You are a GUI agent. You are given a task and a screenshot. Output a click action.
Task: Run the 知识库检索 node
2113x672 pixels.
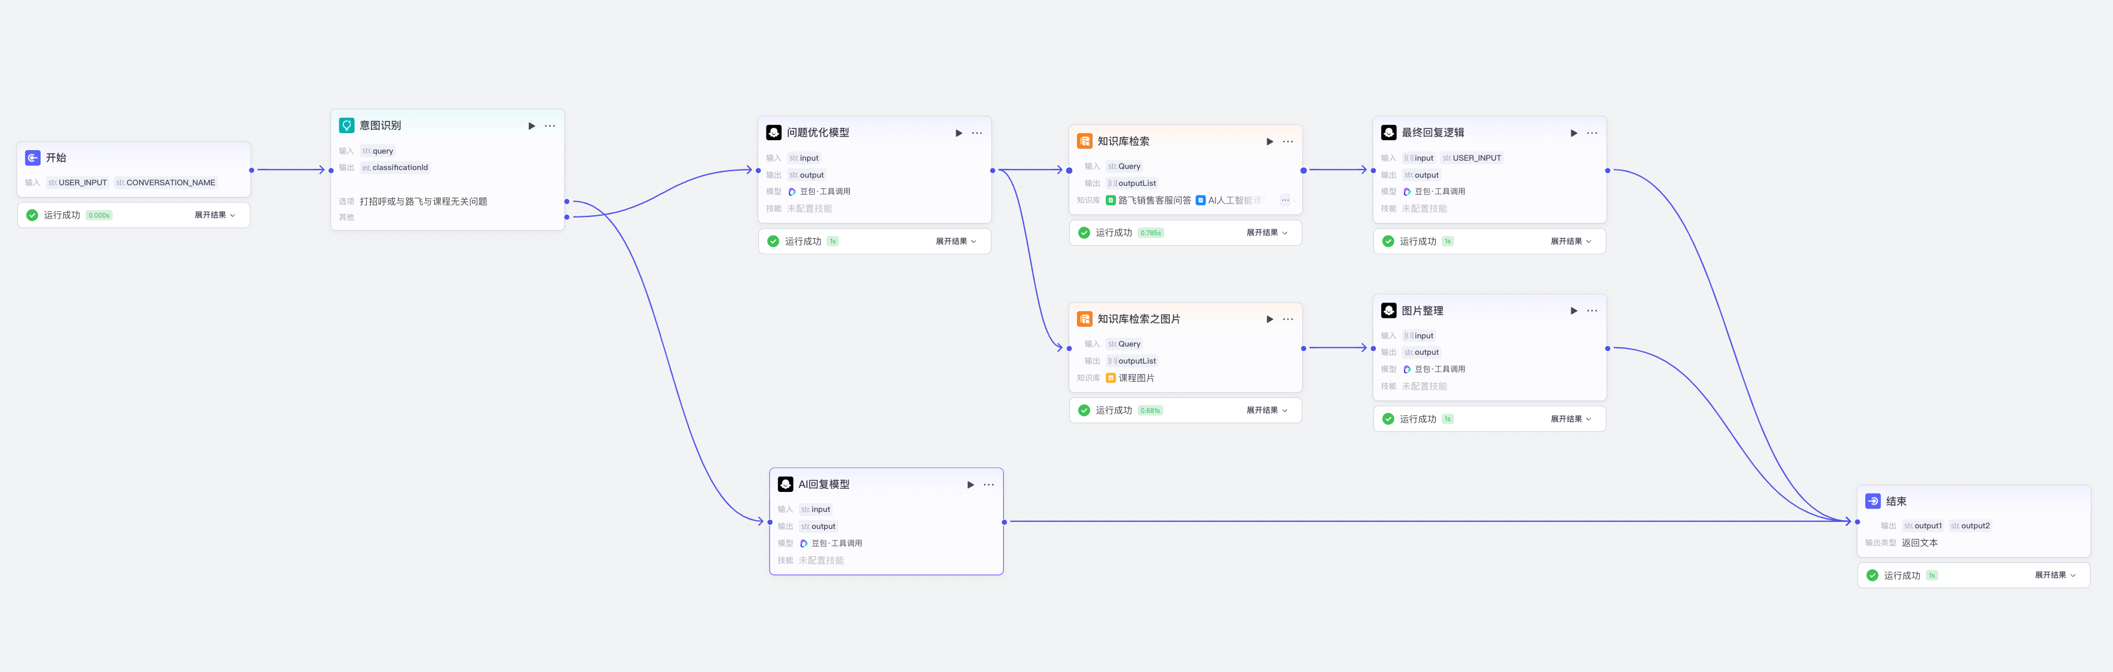(x=1270, y=142)
